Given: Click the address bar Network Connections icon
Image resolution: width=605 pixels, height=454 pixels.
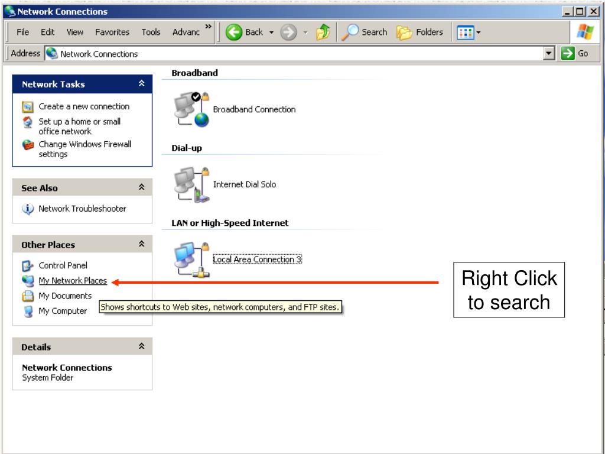Looking at the screenshot, I should pos(52,53).
